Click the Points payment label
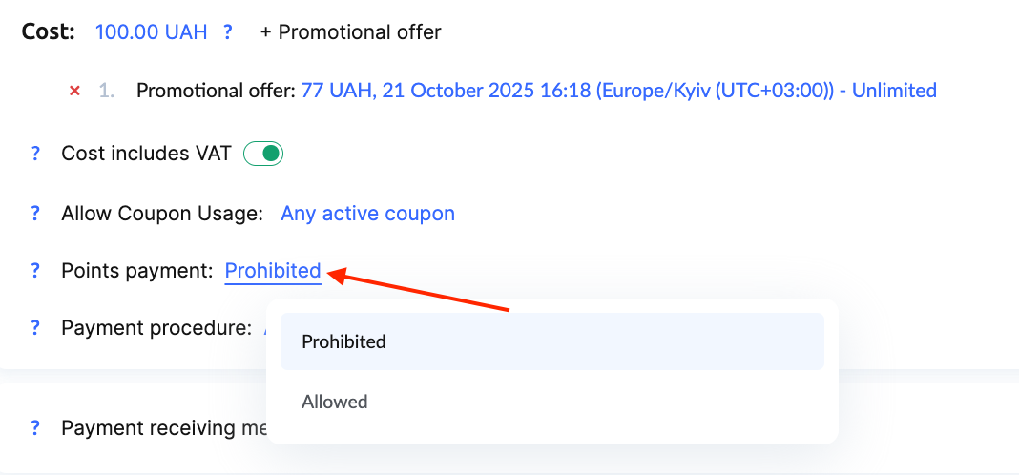This screenshot has width=1019, height=475. tap(136, 271)
